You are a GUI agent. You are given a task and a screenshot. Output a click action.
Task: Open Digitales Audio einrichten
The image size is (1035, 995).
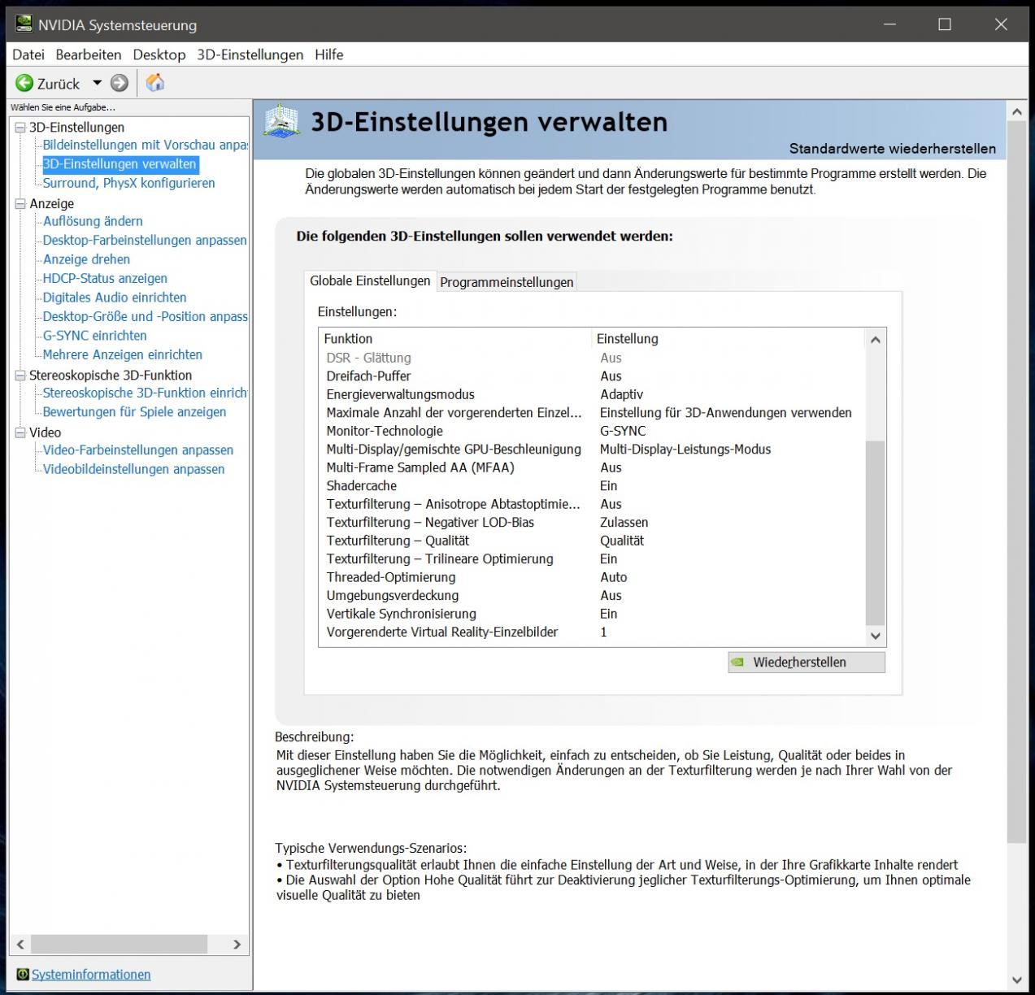point(115,298)
